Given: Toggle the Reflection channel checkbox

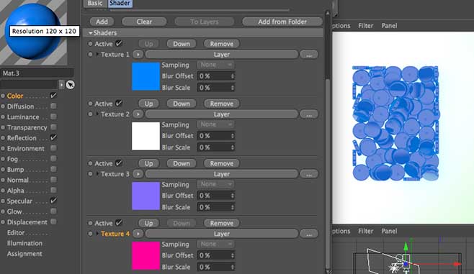Looking at the screenshot, I should tap(53, 137).
